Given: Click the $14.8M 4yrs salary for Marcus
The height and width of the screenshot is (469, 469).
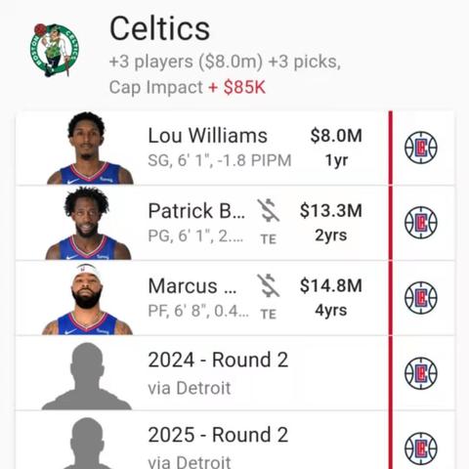Looking at the screenshot, I should pos(331,298).
